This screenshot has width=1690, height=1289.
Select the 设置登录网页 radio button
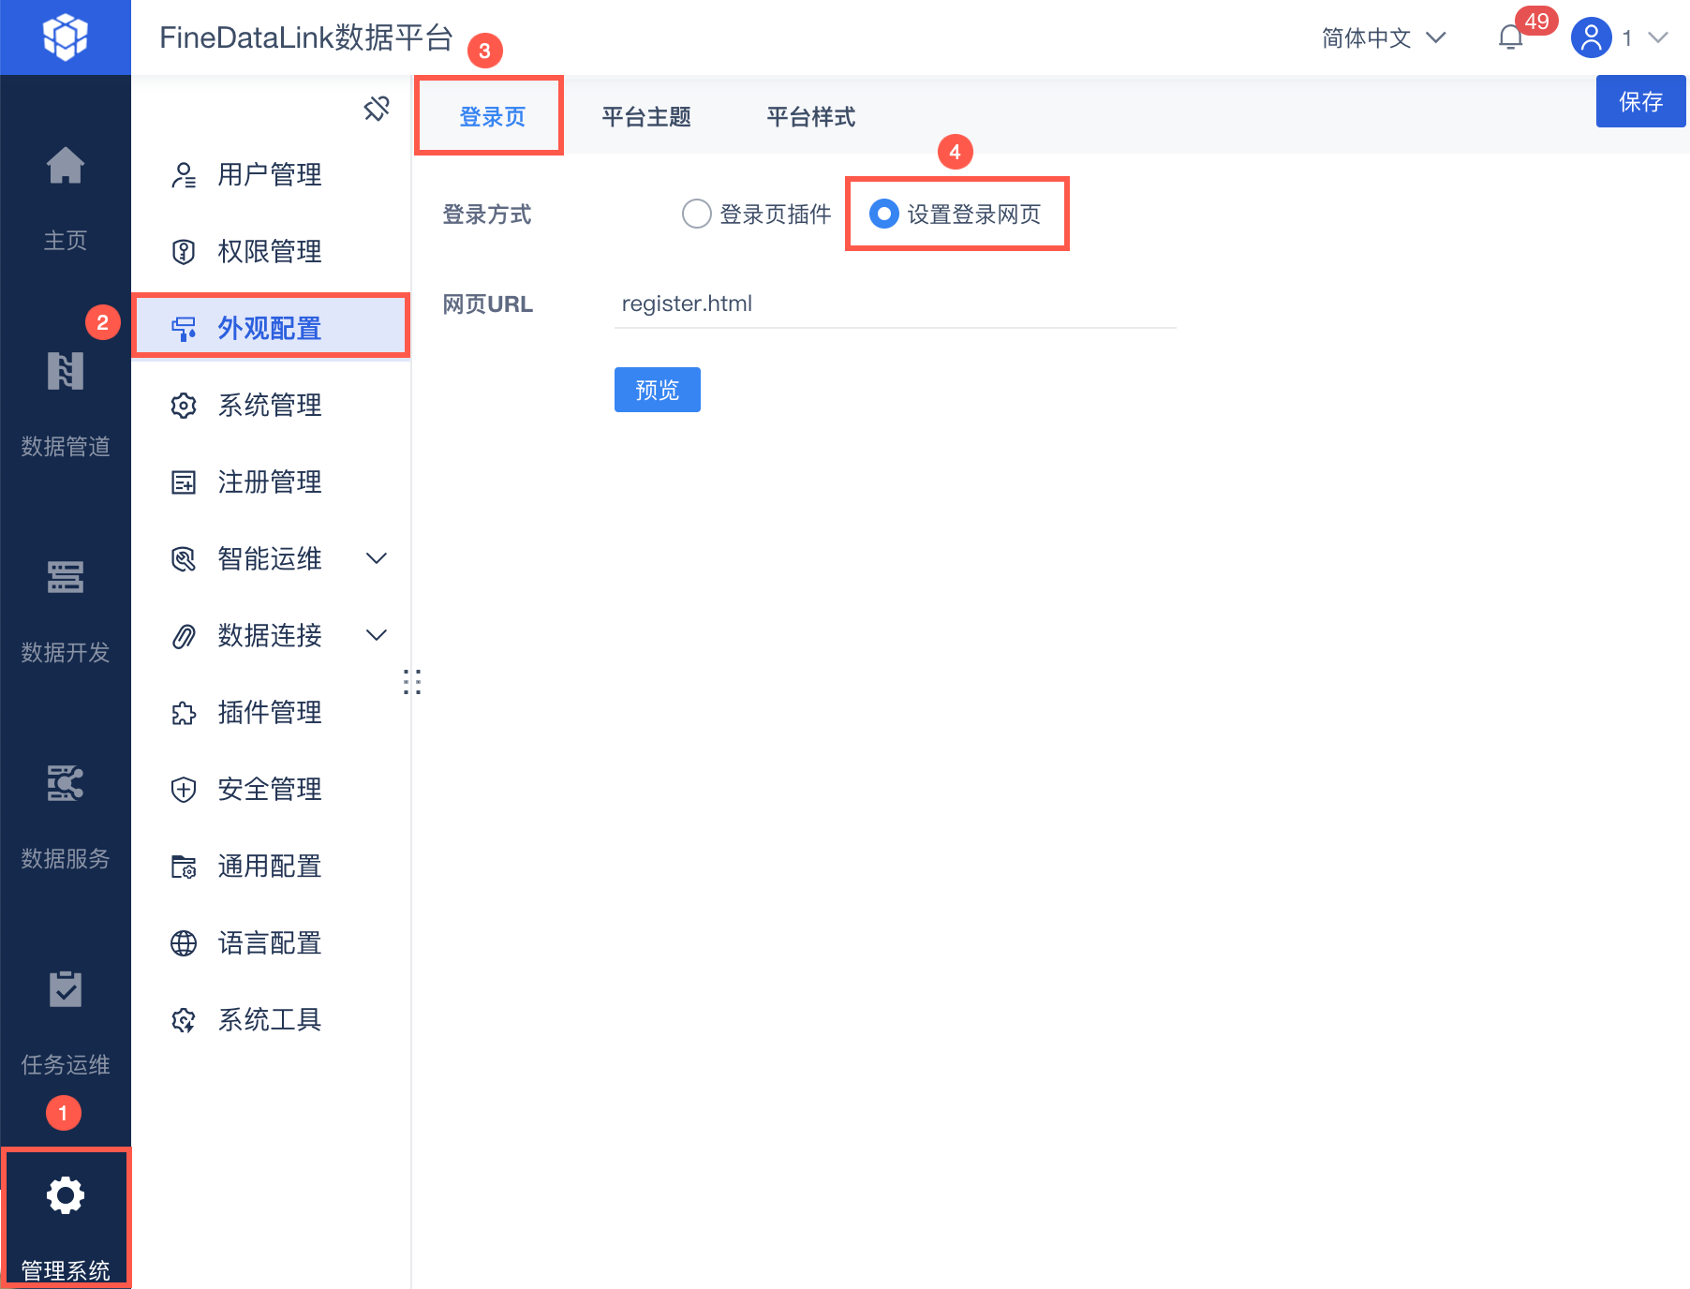click(x=884, y=214)
